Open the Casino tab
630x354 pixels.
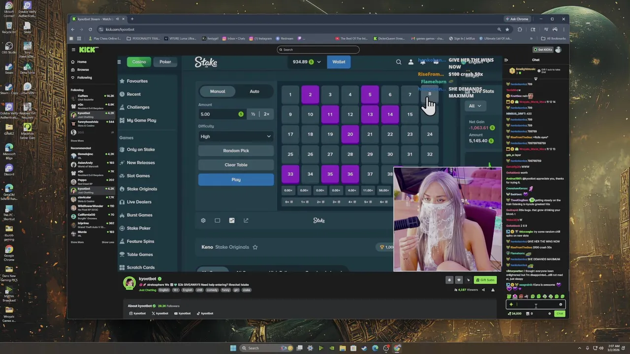pyautogui.click(x=139, y=62)
